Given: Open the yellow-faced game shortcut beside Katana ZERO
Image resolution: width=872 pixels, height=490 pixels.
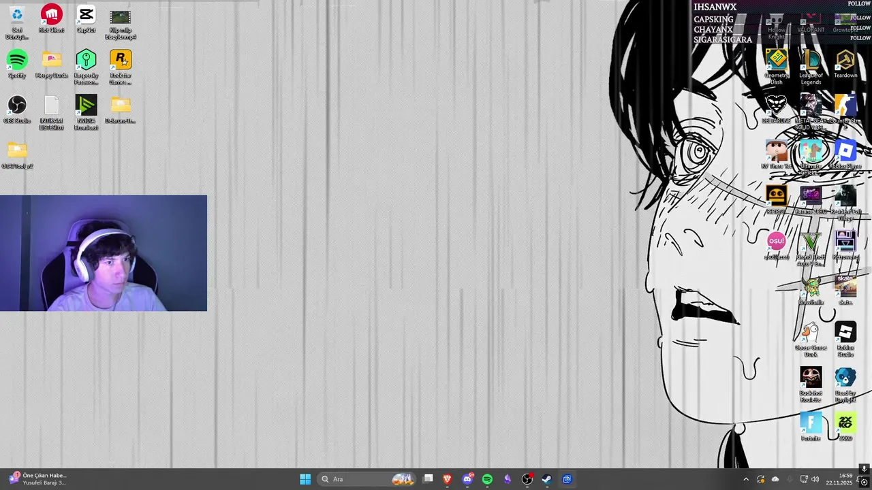Looking at the screenshot, I should coord(776,200).
